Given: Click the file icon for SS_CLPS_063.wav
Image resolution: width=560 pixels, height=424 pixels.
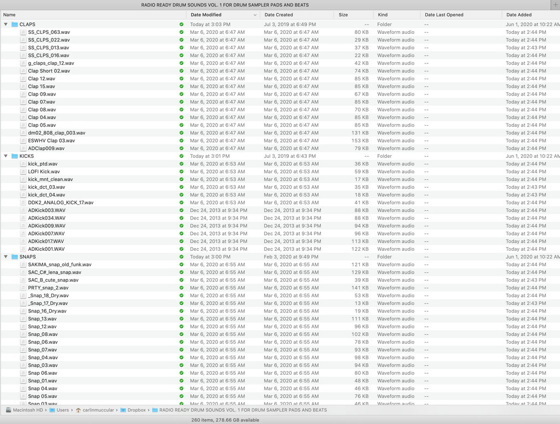Looking at the screenshot, I should click(23, 32).
